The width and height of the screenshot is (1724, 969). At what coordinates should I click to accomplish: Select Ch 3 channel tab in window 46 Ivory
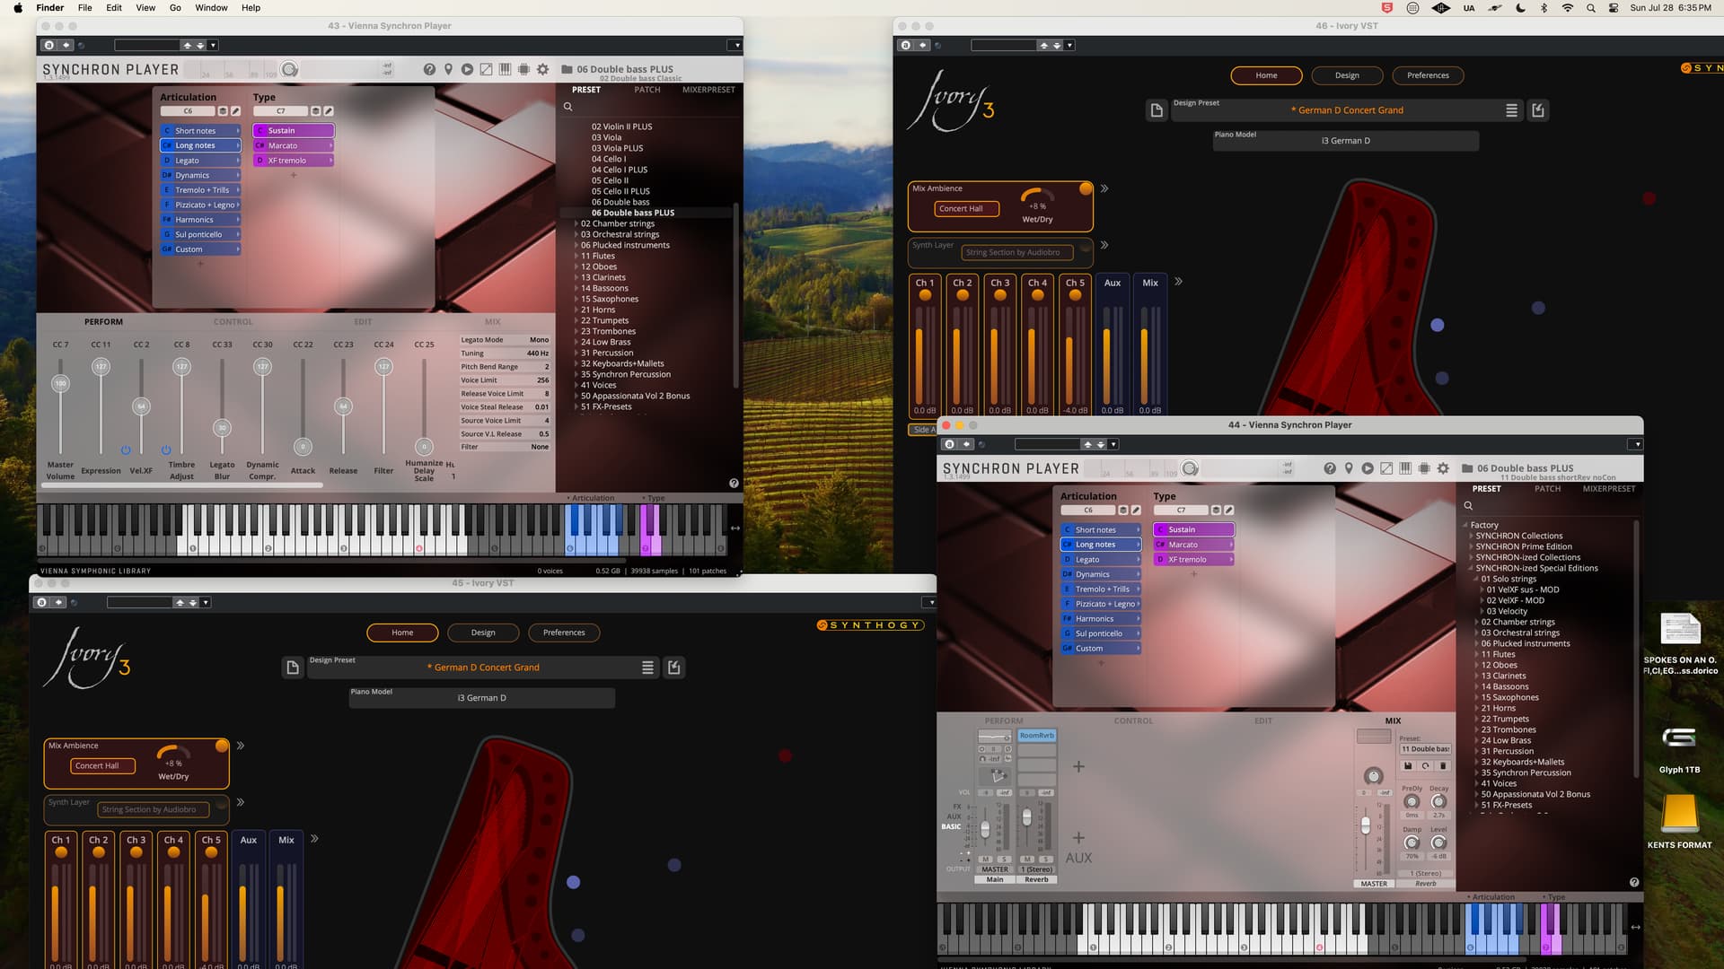tap(999, 283)
